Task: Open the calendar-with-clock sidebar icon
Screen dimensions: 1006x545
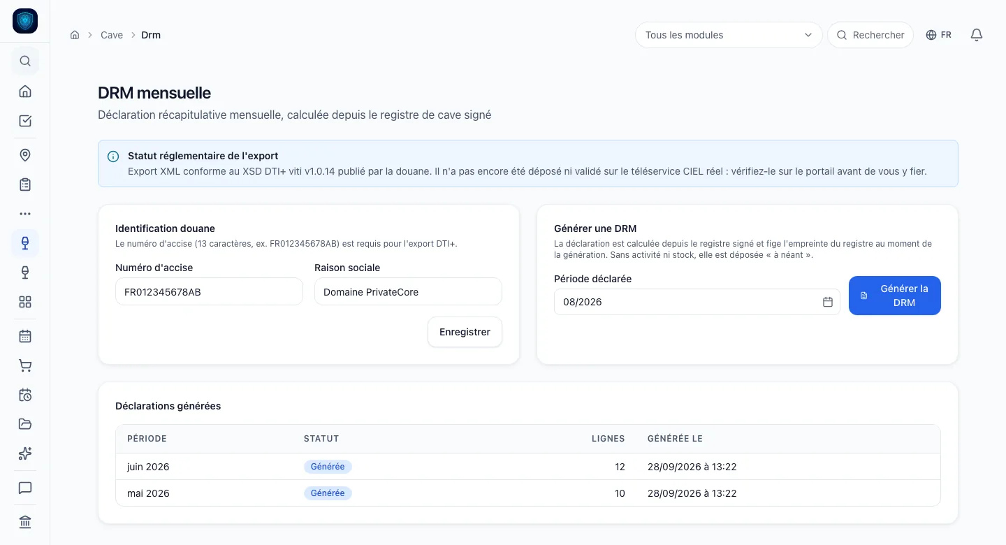Action: [25, 395]
